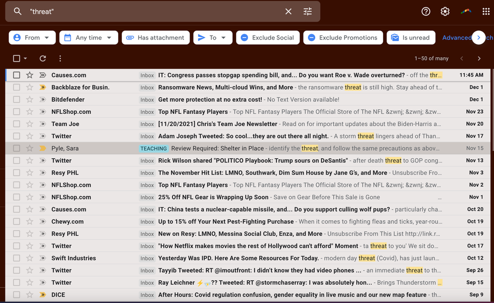Viewport: 494px width, 303px height.
Task: Go to newer results arrow
Action: click(x=462, y=58)
